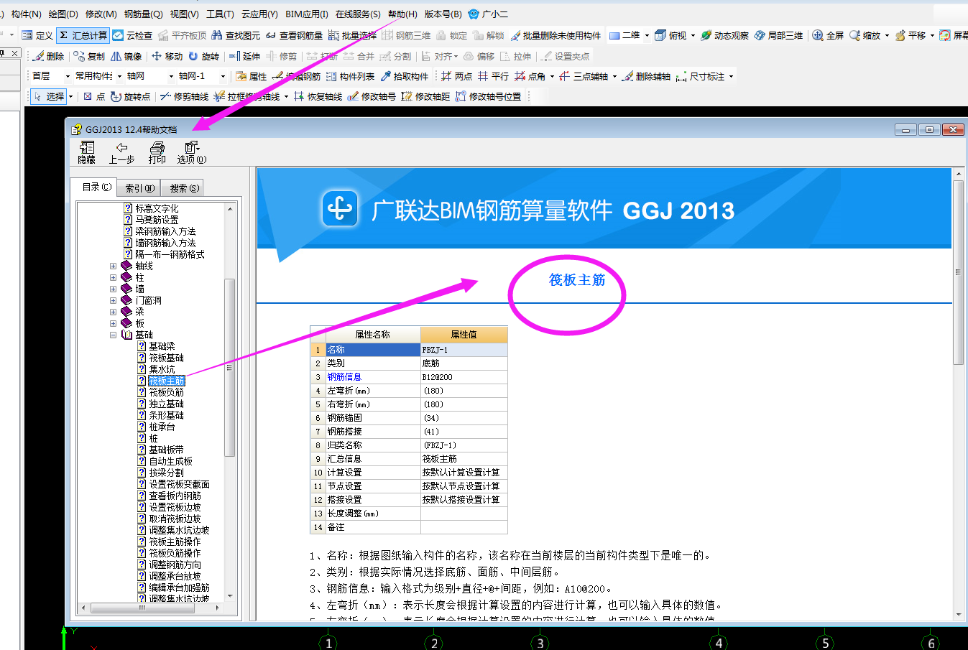Switch to 搜索 tab in help
Screen dimensions: 968x650
(x=183, y=188)
